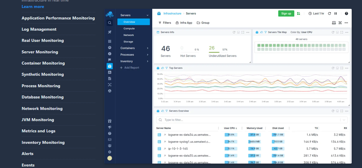This screenshot has height=168, width=362.
Task: Click the green dashboard grid icon beside Sign up
Action: click(x=298, y=14)
